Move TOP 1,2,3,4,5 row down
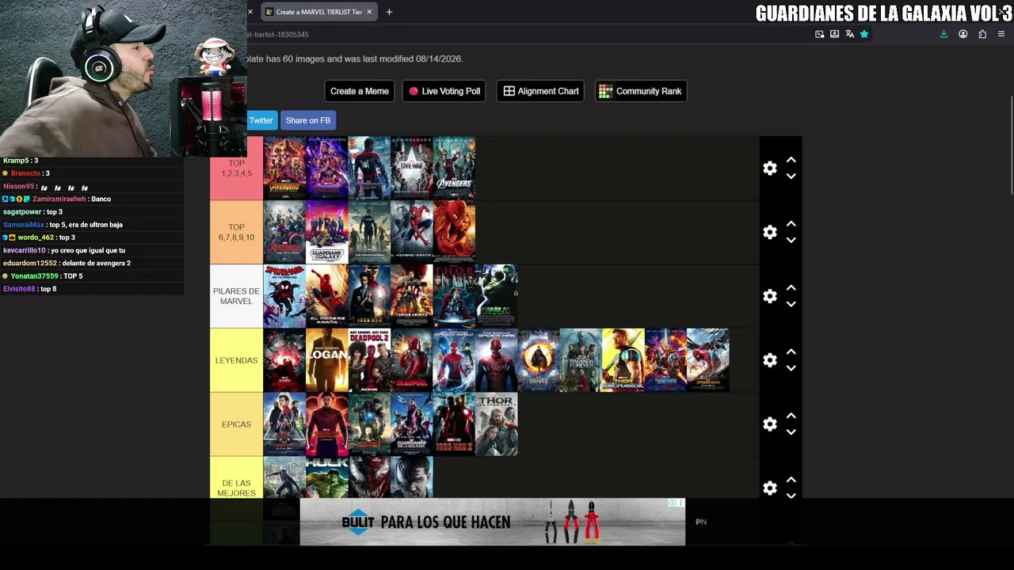The height and width of the screenshot is (570, 1014). click(x=791, y=177)
